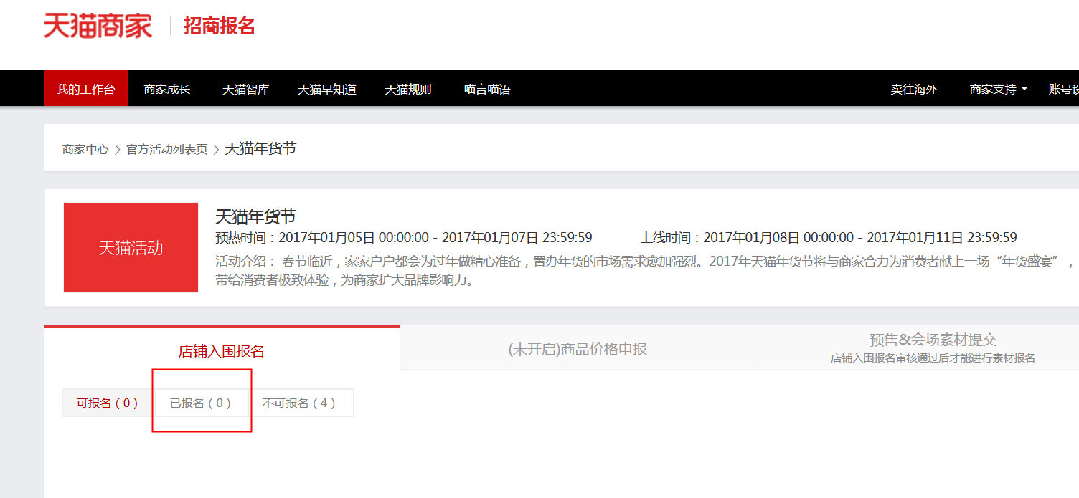Expand the 商家支持 dropdown
Viewport: 1079px width, 498px height.
pyautogui.click(x=999, y=90)
